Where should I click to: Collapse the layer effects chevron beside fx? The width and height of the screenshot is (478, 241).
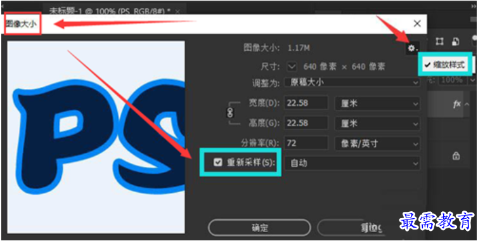[467, 105]
